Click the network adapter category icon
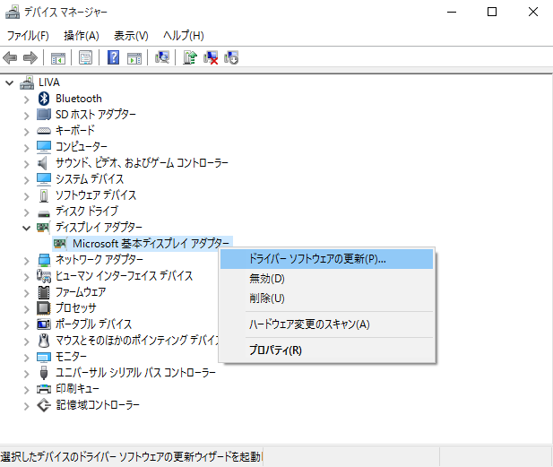Image resolution: width=553 pixels, height=467 pixels. 44,260
